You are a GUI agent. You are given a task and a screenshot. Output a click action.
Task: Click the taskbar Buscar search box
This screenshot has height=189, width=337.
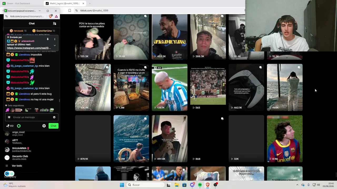click(x=145, y=185)
